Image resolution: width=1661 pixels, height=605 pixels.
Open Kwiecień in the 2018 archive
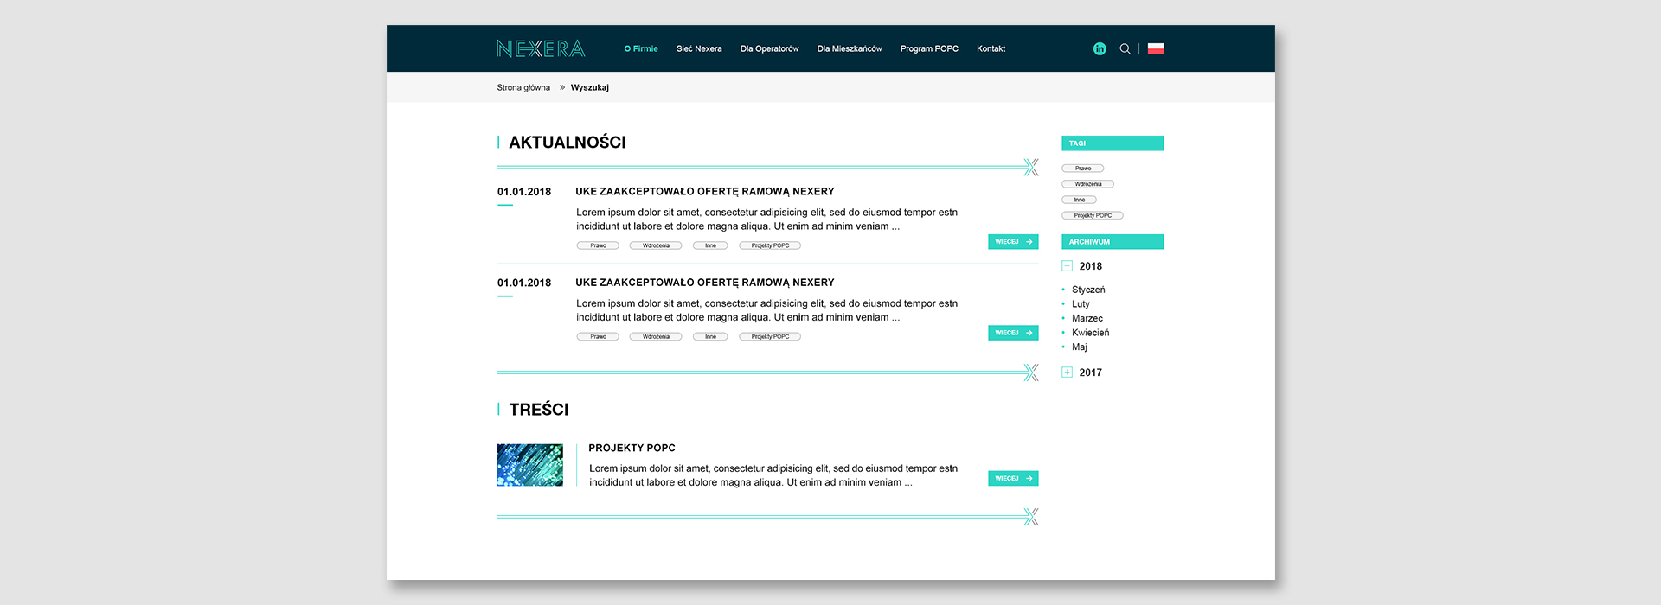1090,333
